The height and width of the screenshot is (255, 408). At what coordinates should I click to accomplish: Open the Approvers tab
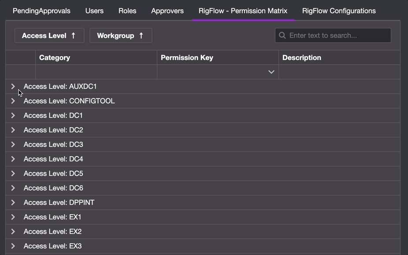coord(167,11)
